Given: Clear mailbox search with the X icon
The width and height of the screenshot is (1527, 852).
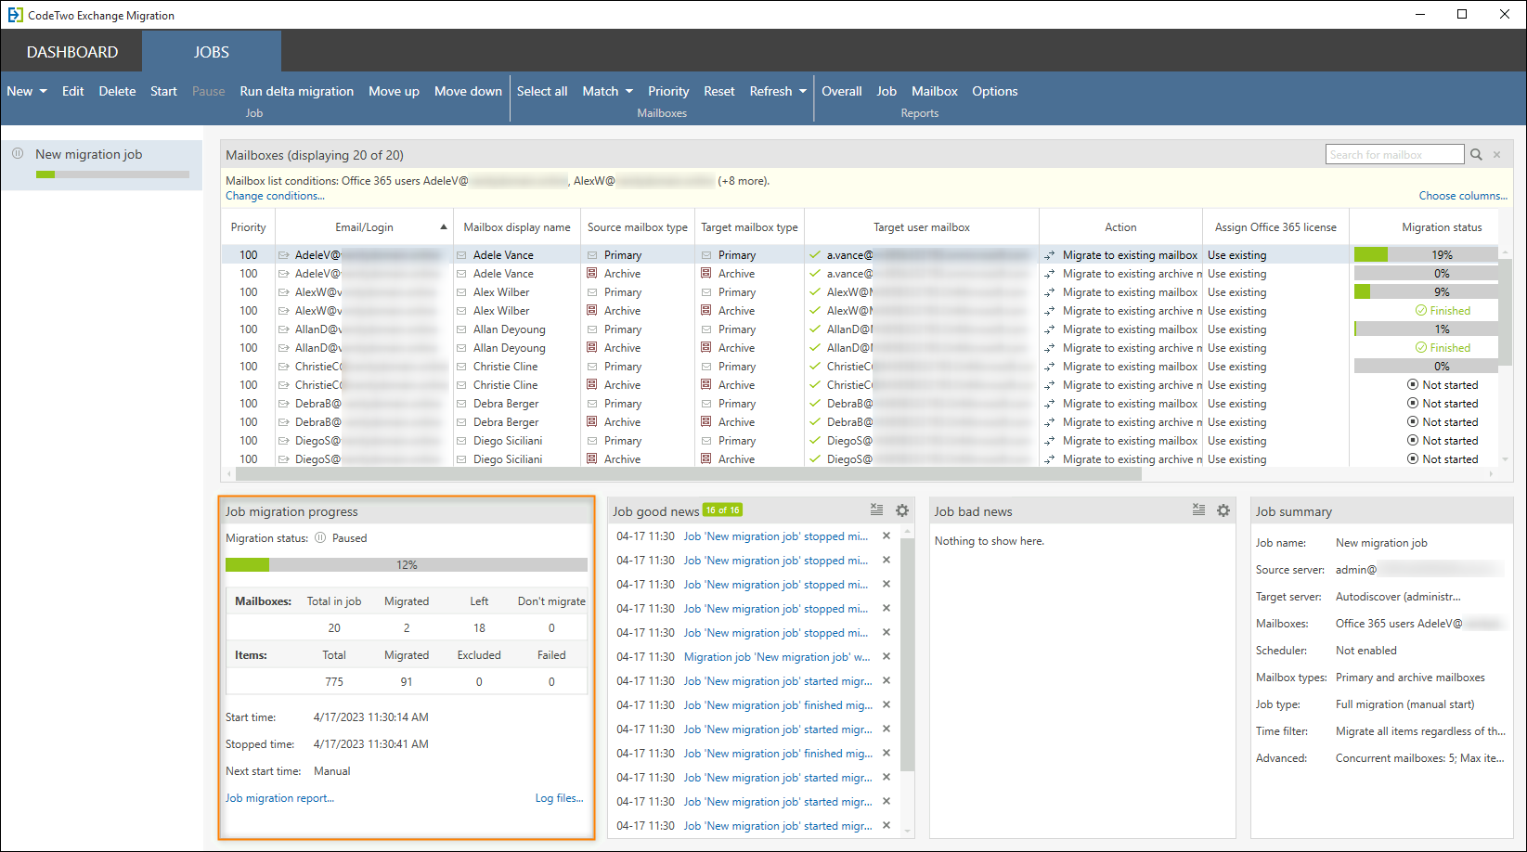Looking at the screenshot, I should tap(1496, 155).
